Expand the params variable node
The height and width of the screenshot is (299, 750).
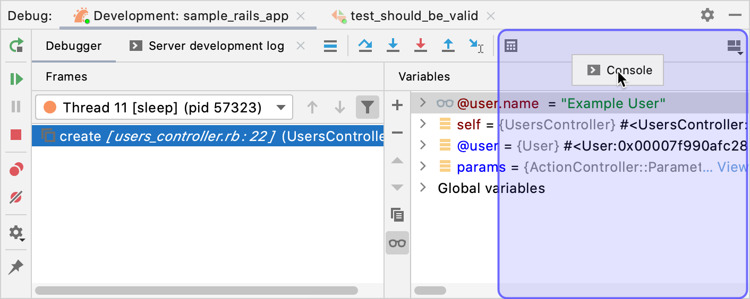pos(423,166)
